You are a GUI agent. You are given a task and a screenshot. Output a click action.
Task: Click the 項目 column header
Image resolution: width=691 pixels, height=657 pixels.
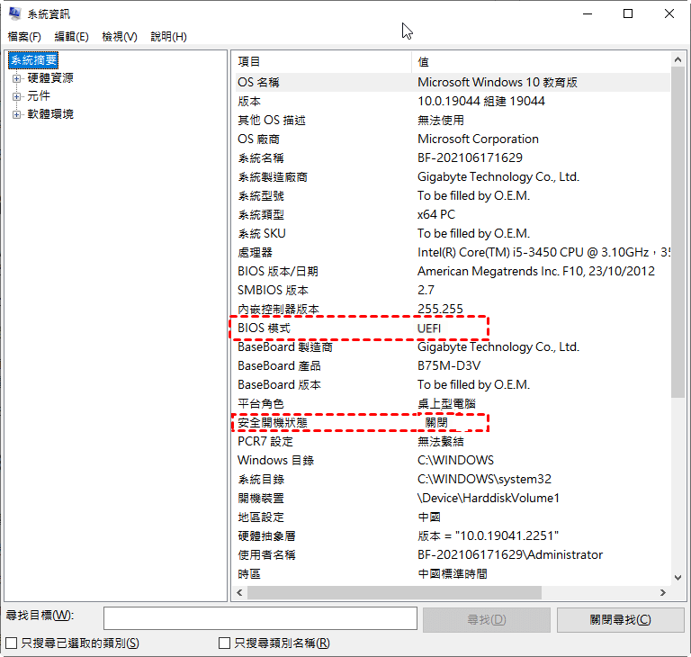click(322, 62)
